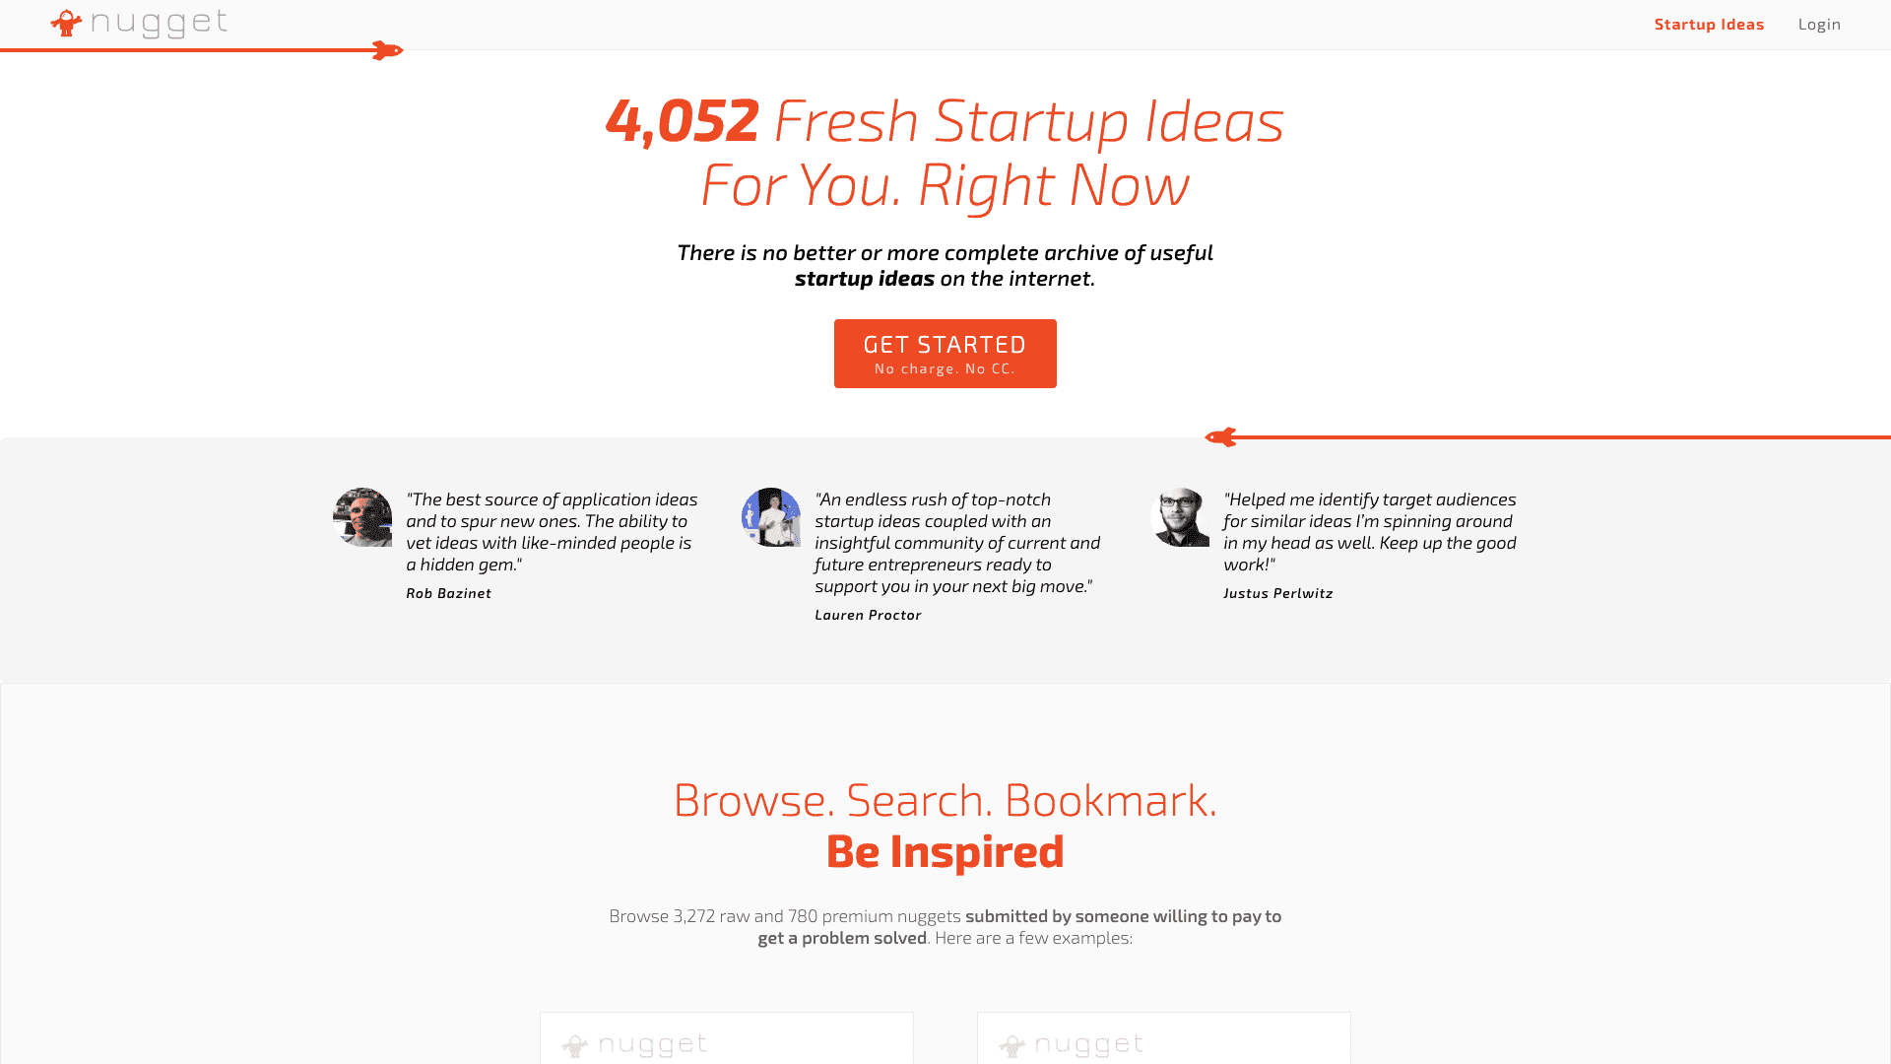Click the Be Inspired heading

[x=945, y=851]
